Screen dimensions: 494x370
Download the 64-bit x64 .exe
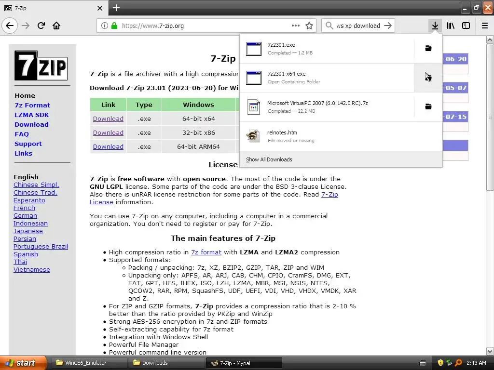coord(108,119)
